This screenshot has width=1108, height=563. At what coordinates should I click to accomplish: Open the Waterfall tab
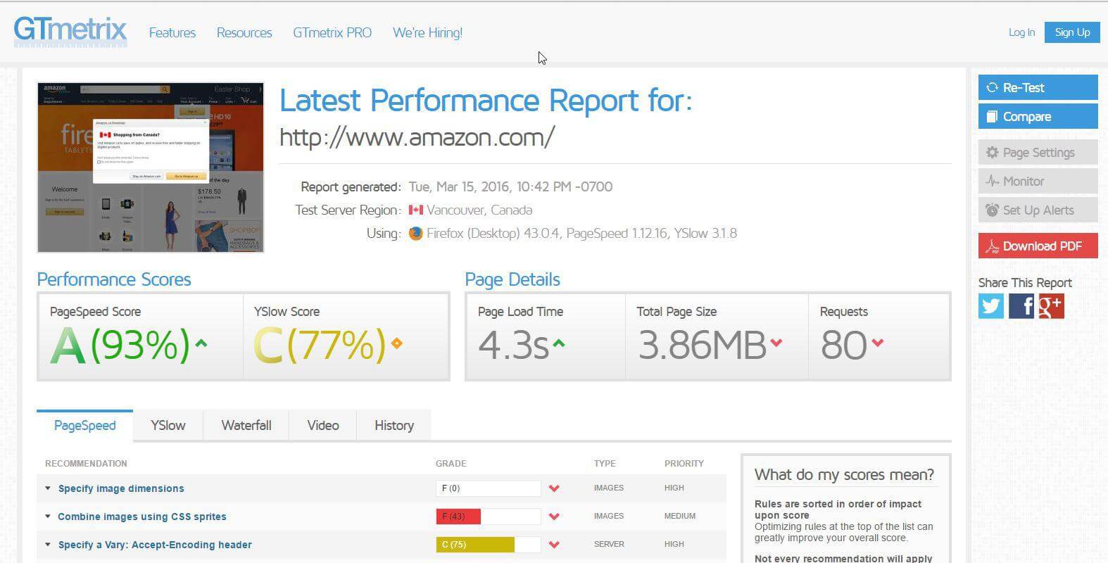pyautogui.click(x=246, y=426)
